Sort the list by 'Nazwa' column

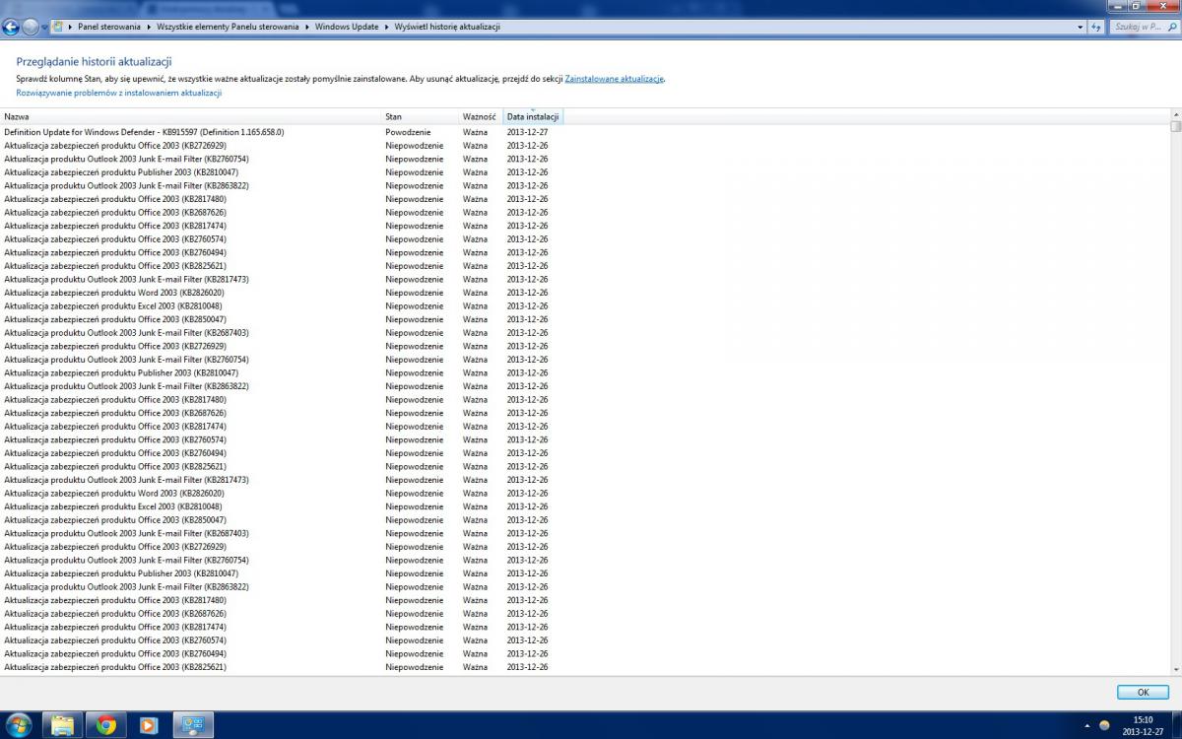pos(191,116)
